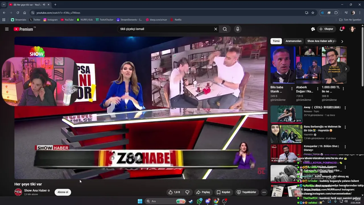Show next filter chips with chevron
The height and width of the screenshot is (205, 364).
(342, 41)
